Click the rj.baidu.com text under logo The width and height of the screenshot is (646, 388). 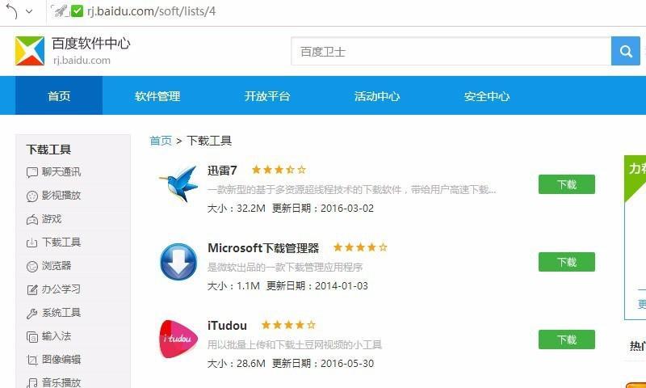[x=82, y=60]
